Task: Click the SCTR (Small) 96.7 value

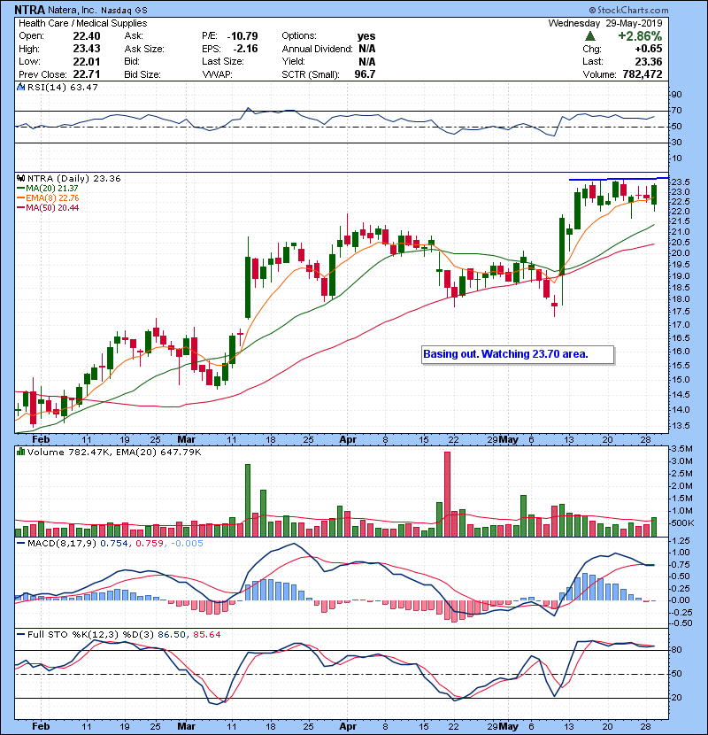Action: [x=365, y=74]
